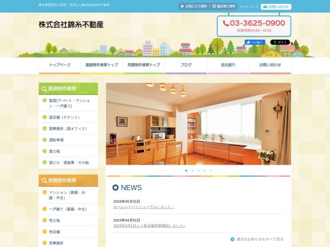Click green bullet icon beside 貸土地
This screenshot has width=330, height=247.
click(45, 151)
